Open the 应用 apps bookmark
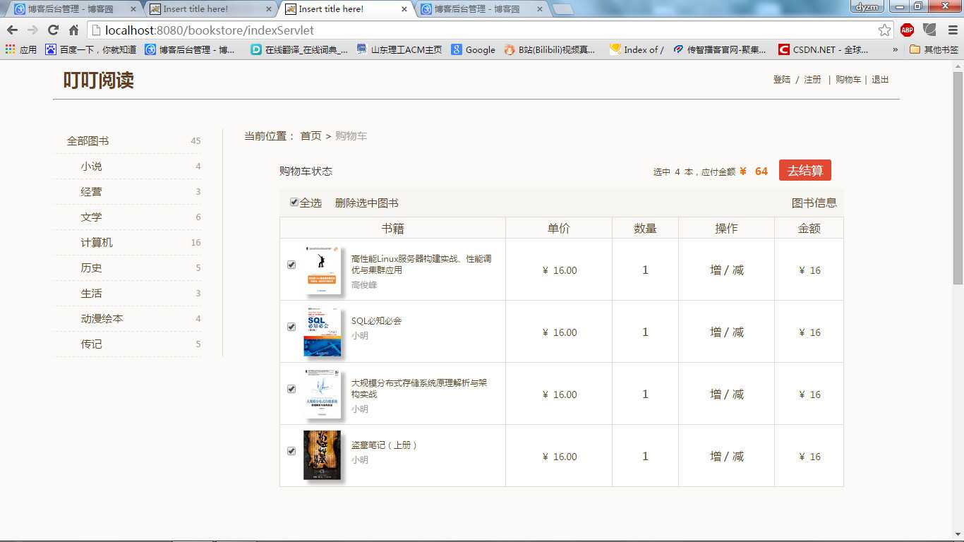Viewport: 964px width, 542px height. [x=21, y=49]
